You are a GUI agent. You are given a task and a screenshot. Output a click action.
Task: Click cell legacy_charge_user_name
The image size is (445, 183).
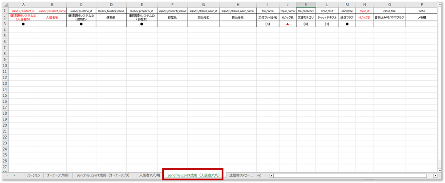[x=238, y=11]
